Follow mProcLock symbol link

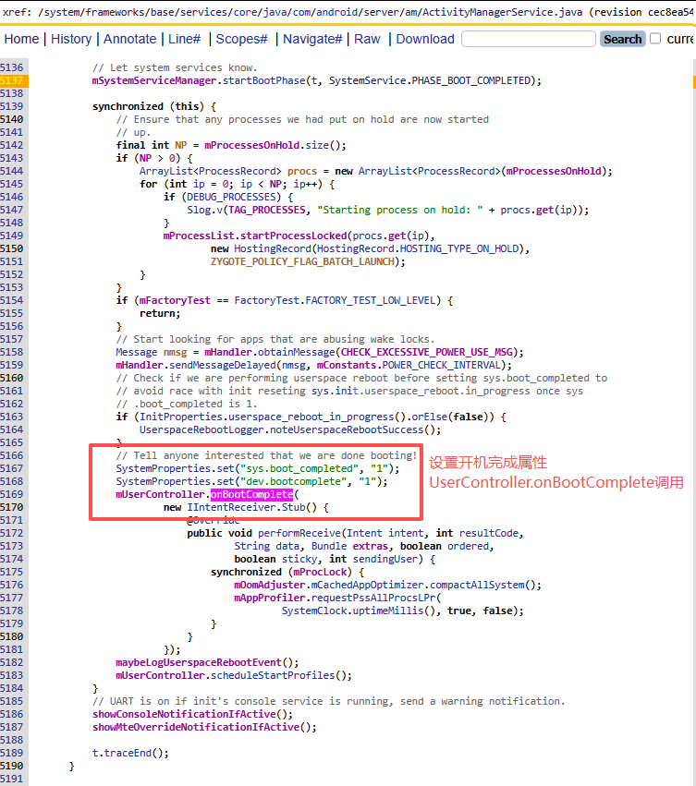(x=320, y=572)
